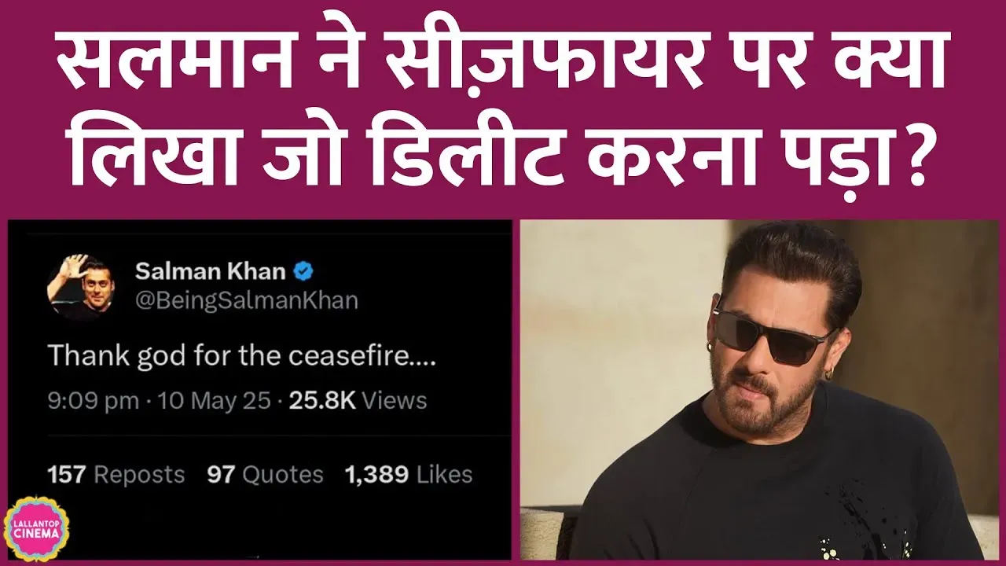Click the Hindi headline first line

[x=503, y=62]
